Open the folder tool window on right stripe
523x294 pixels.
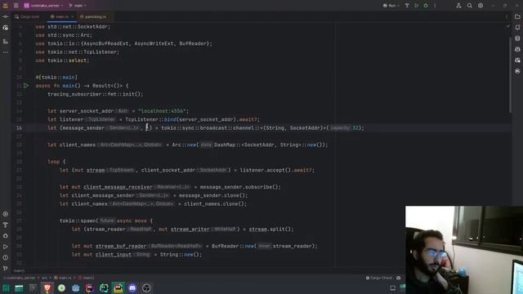(x=517, y=16)
